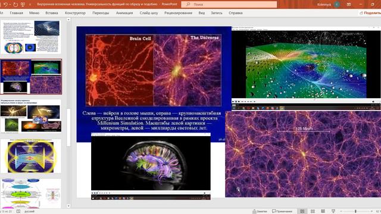
Task: Select the flowchart diagram slide thumbnail
Action: click(x=31, y=193)
